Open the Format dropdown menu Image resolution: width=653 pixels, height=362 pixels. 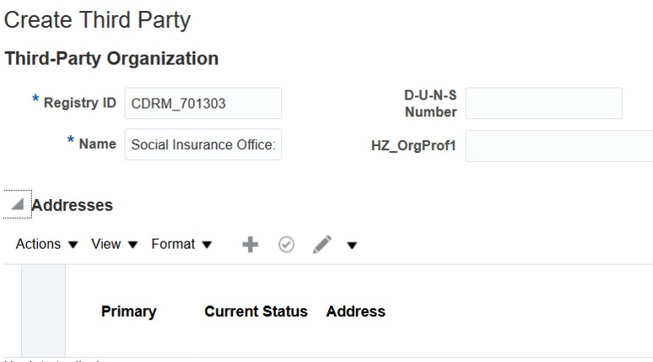coord(181,244)
